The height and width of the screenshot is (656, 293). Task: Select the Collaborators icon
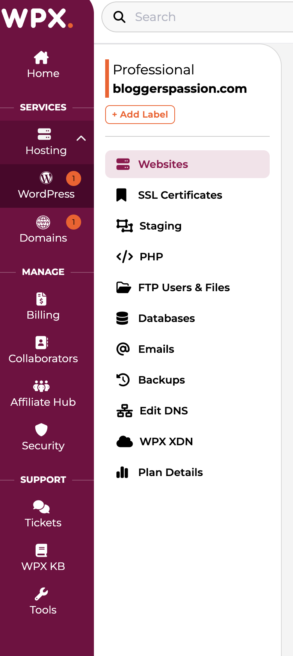pos(41,343)
